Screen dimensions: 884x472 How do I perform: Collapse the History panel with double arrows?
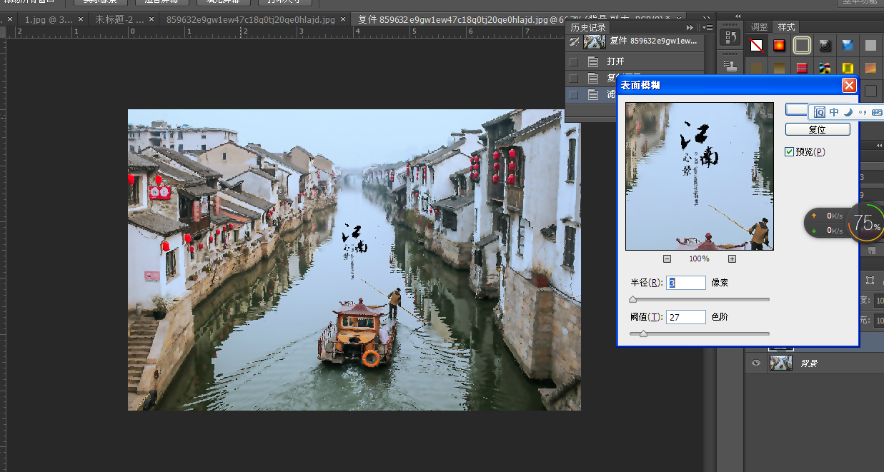(x=690, y=27)
